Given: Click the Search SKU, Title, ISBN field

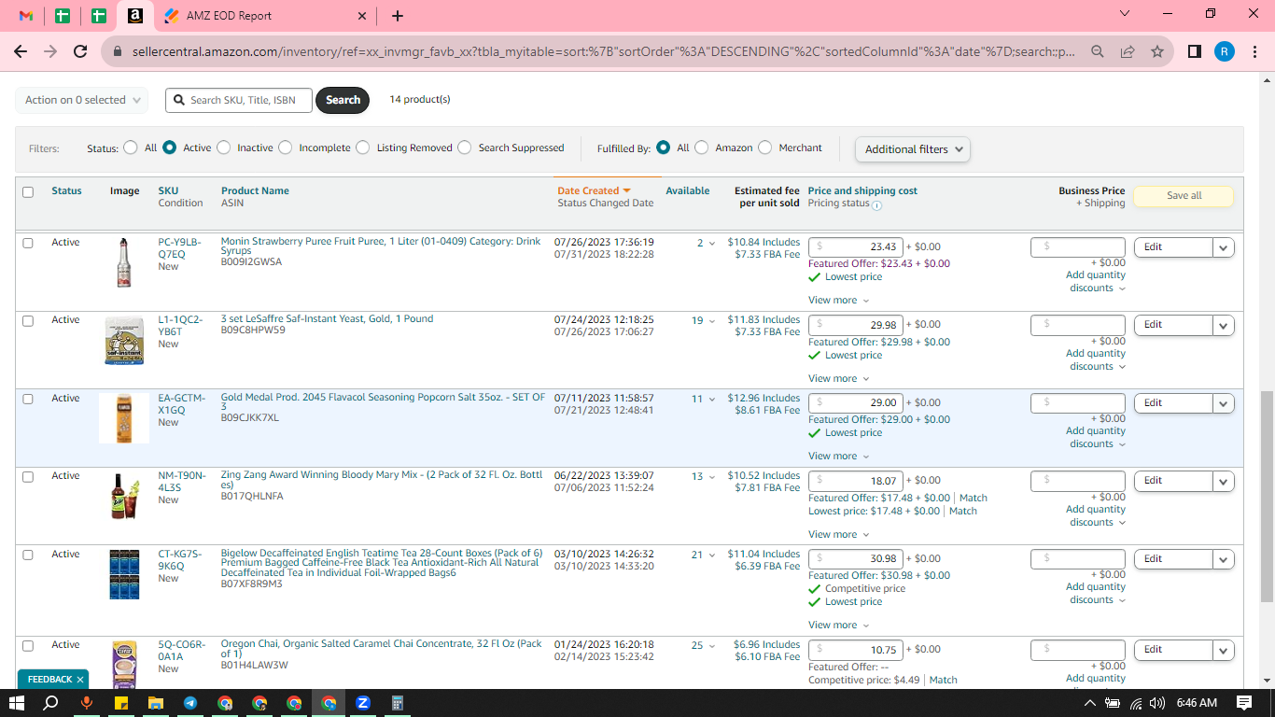Looking at the screenshot, I should [x=239, y=100].
